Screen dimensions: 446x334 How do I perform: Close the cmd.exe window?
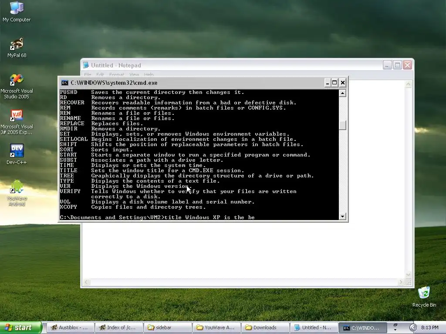point(343,83)
